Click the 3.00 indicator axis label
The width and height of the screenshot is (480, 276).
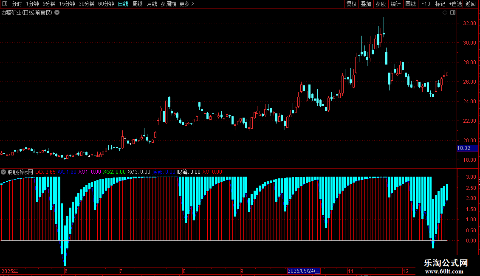tap(471, 177)
